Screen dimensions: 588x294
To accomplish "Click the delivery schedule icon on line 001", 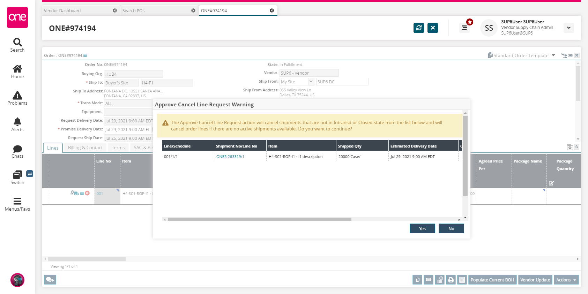I will point(72,193).
